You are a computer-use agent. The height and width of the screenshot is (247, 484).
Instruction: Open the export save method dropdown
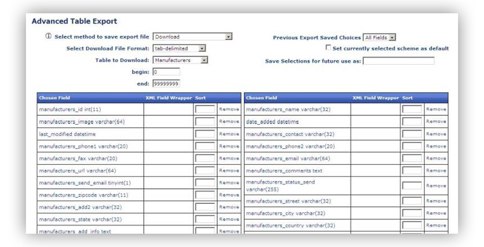pyautogui.click(x=192, y=37)
